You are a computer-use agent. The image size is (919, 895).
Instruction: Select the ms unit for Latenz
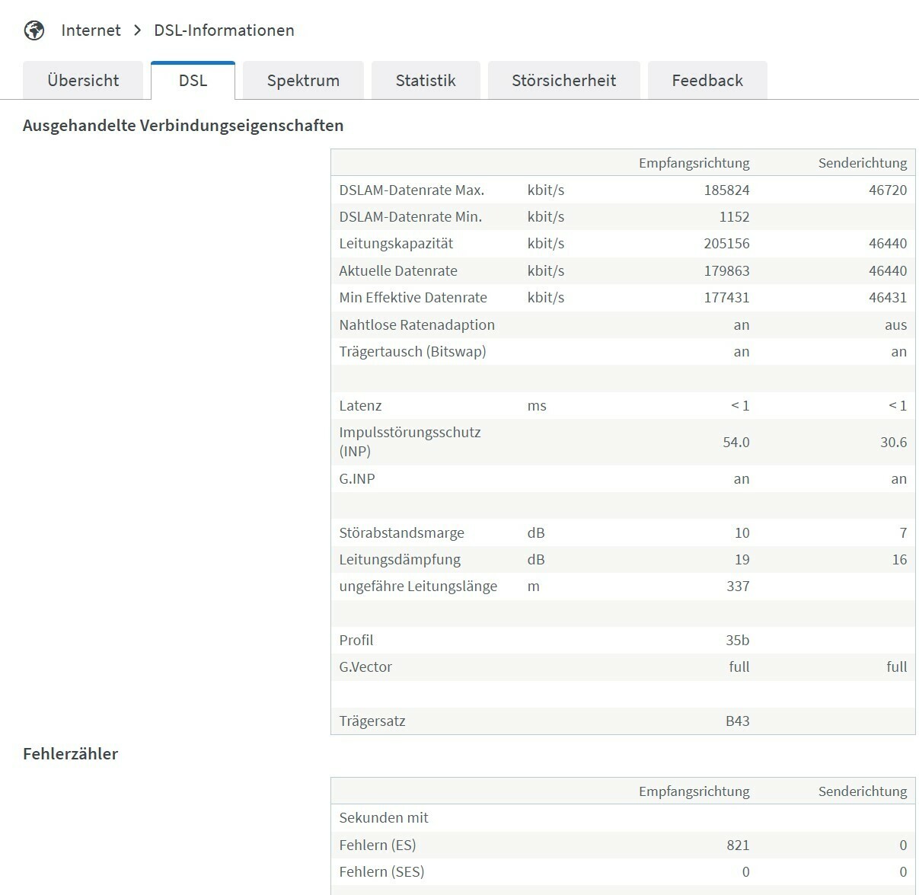pos(537,406)
